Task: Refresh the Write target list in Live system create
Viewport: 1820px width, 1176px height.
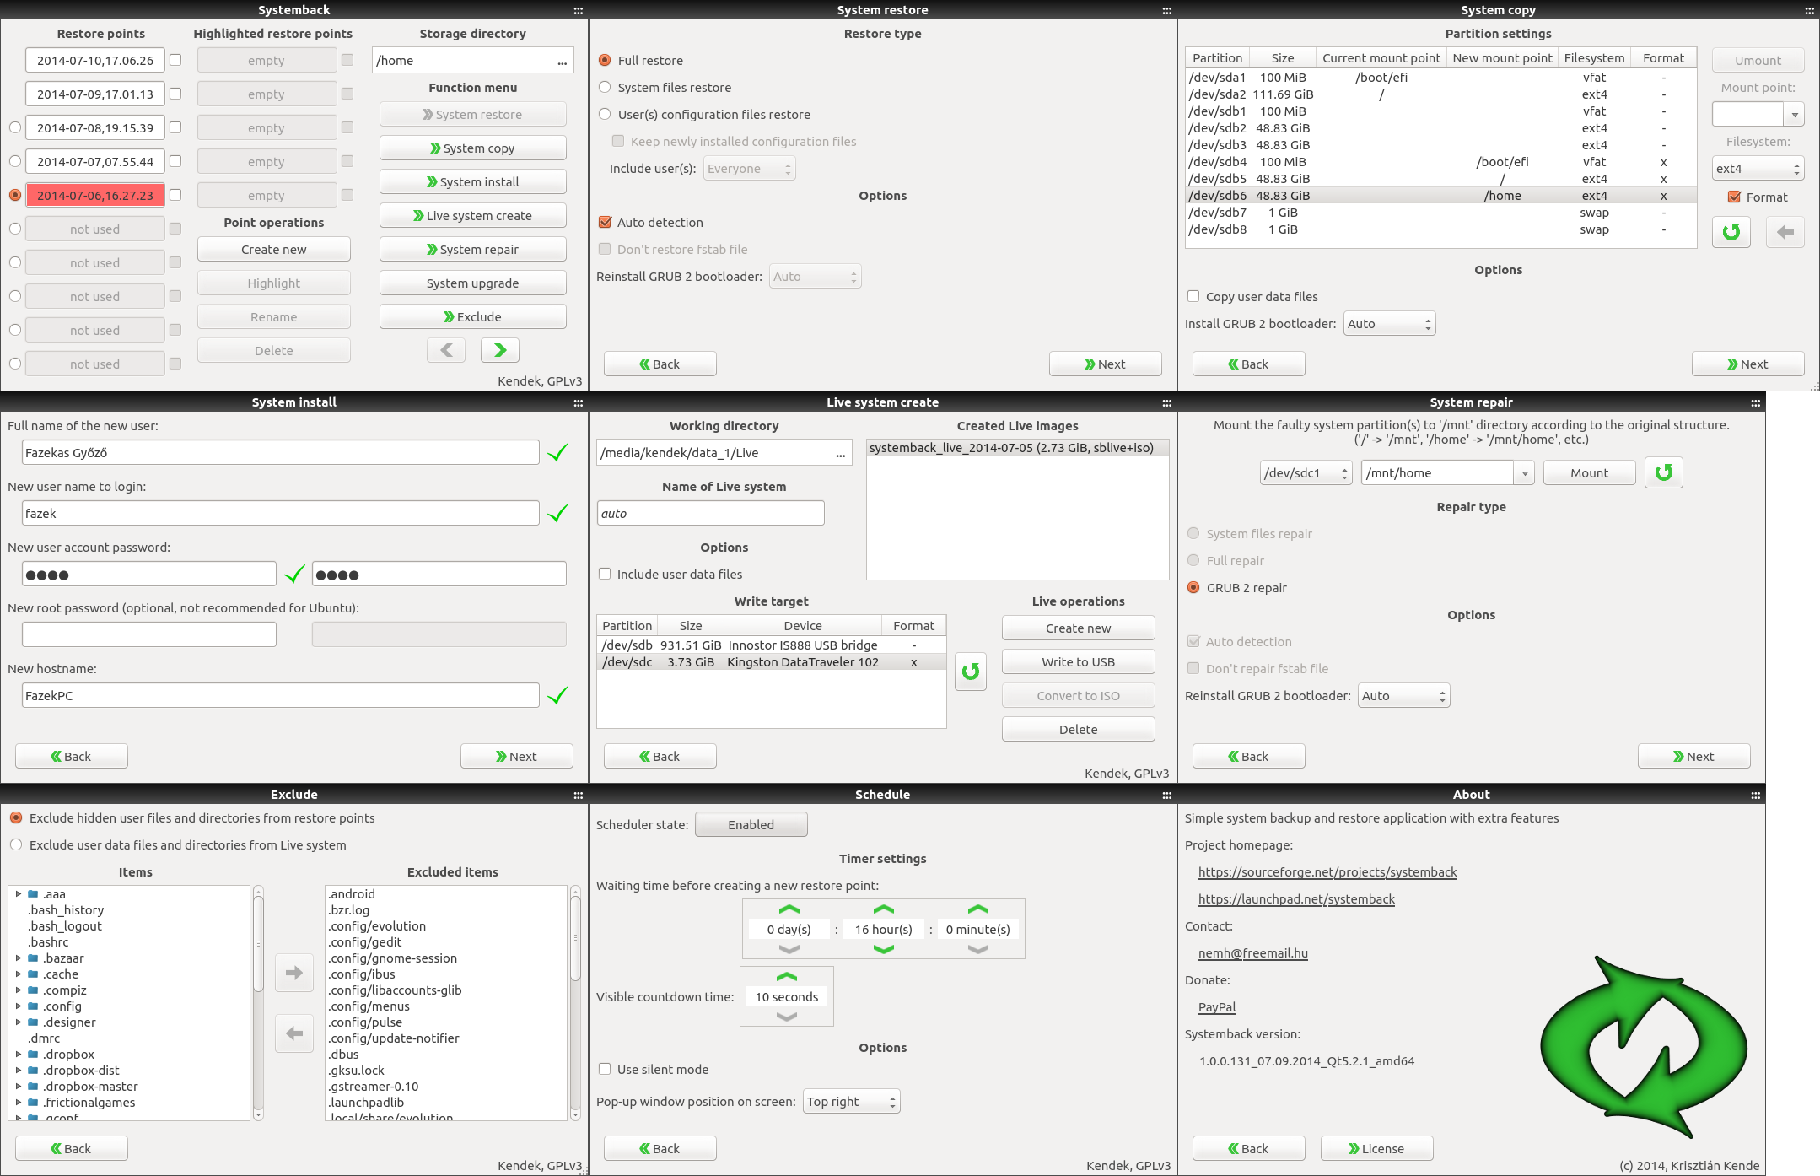Action: pos(970,672)
